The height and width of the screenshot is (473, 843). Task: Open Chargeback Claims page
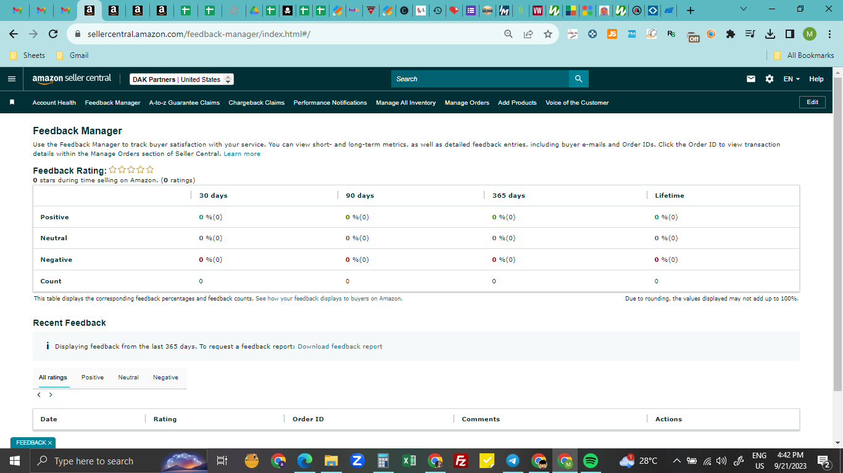tap(257, 103)
